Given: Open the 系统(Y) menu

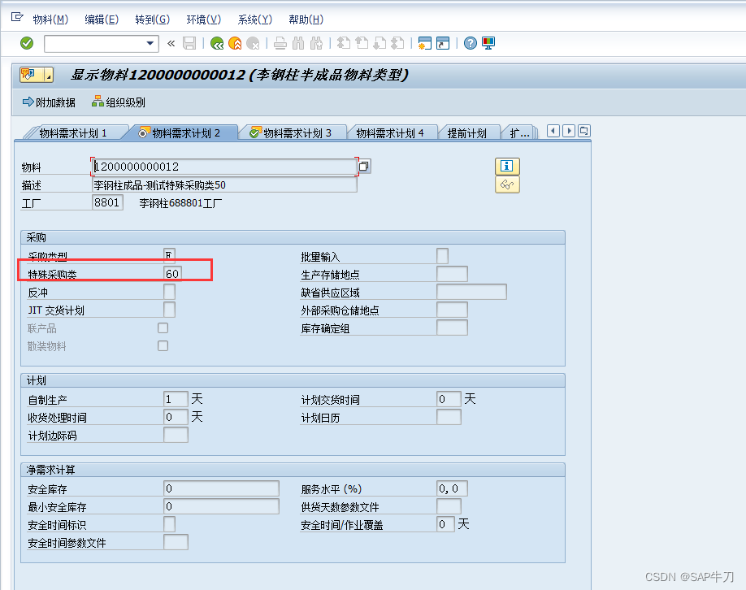Looking at the screenshot, I should (x=255, y=20).
